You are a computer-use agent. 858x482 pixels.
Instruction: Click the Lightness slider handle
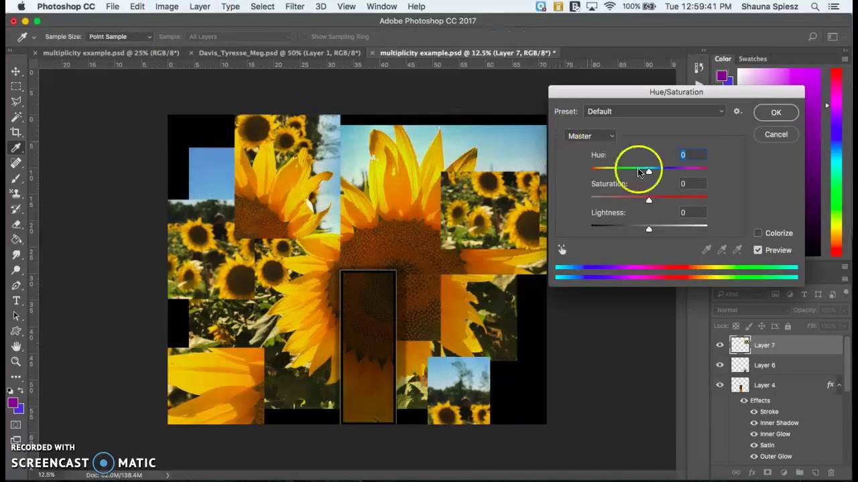pyautogui.click(x=649, y=229)
